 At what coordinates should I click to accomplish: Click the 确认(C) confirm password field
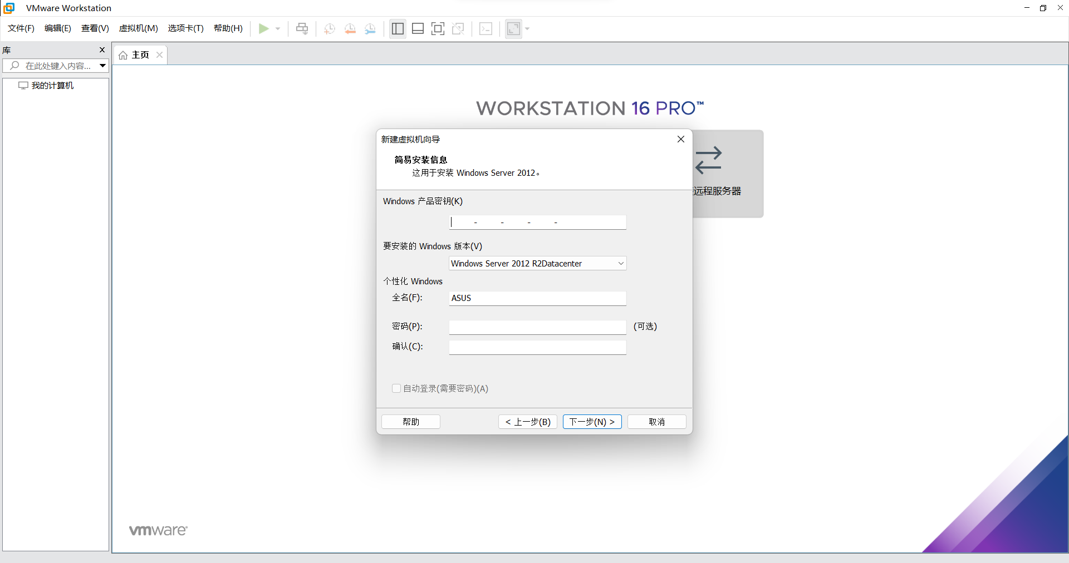[537, 347]
